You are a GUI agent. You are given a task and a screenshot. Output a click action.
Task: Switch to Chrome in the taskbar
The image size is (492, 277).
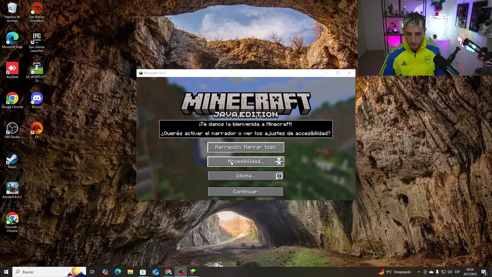click(168, 272)
